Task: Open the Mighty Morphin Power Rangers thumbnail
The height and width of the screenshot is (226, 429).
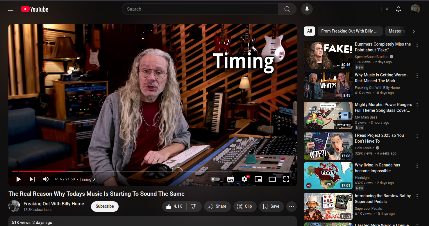Action: pos(328,115)
